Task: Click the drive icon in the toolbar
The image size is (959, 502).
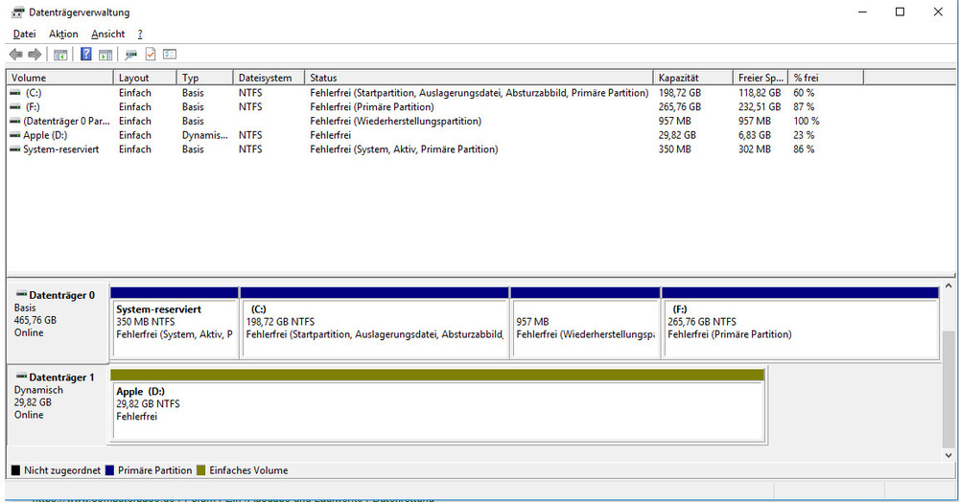Action: pos(130,55)
